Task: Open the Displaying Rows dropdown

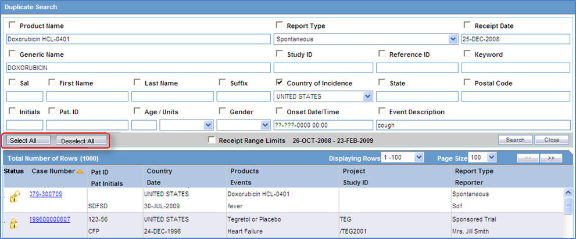Action: 403,158
